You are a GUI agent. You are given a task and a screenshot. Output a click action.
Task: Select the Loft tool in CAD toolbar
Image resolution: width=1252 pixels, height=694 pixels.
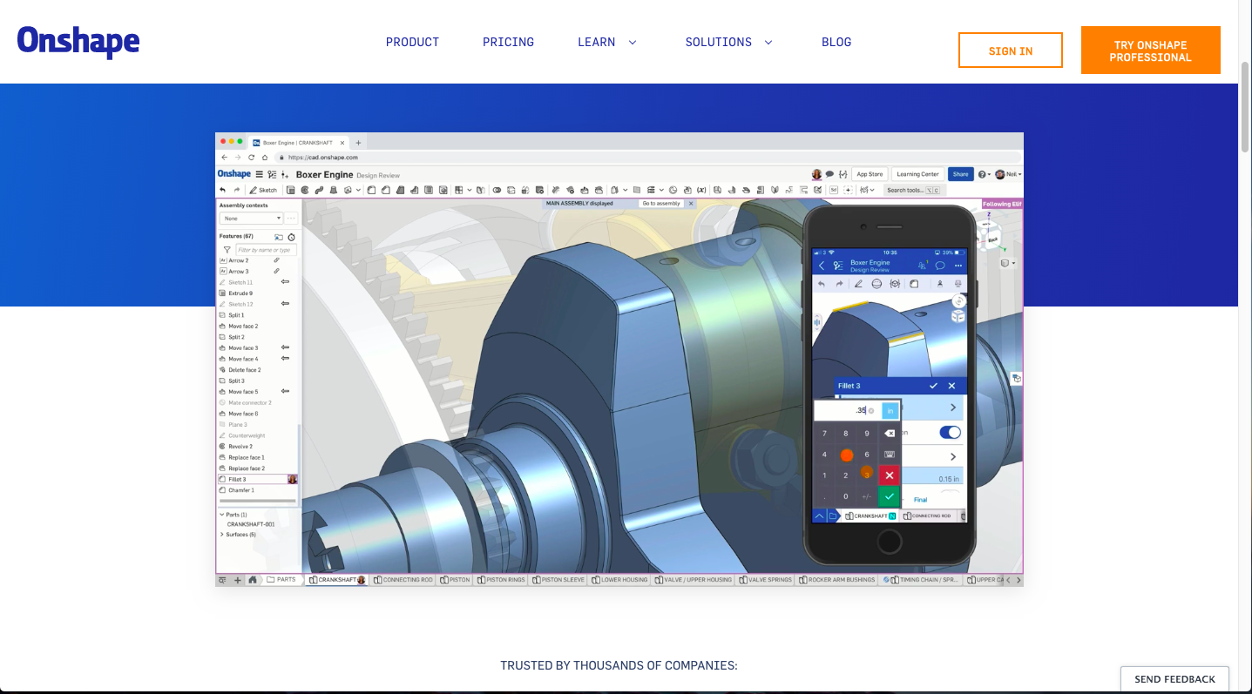(334, 190)
